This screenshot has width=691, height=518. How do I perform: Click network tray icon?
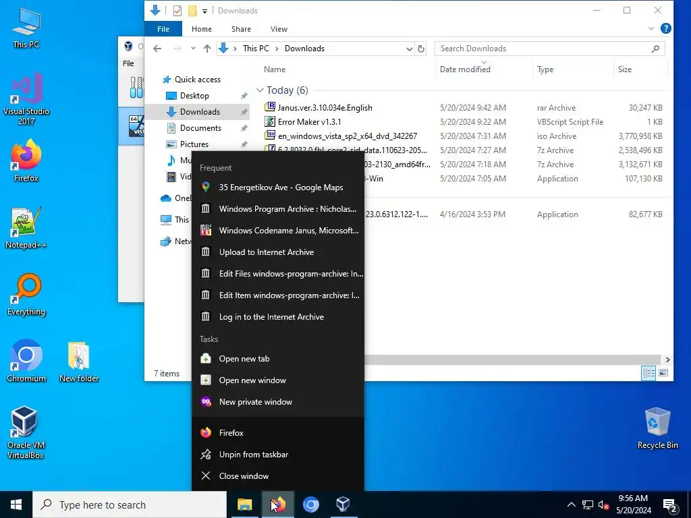click(x=588, y=505)
